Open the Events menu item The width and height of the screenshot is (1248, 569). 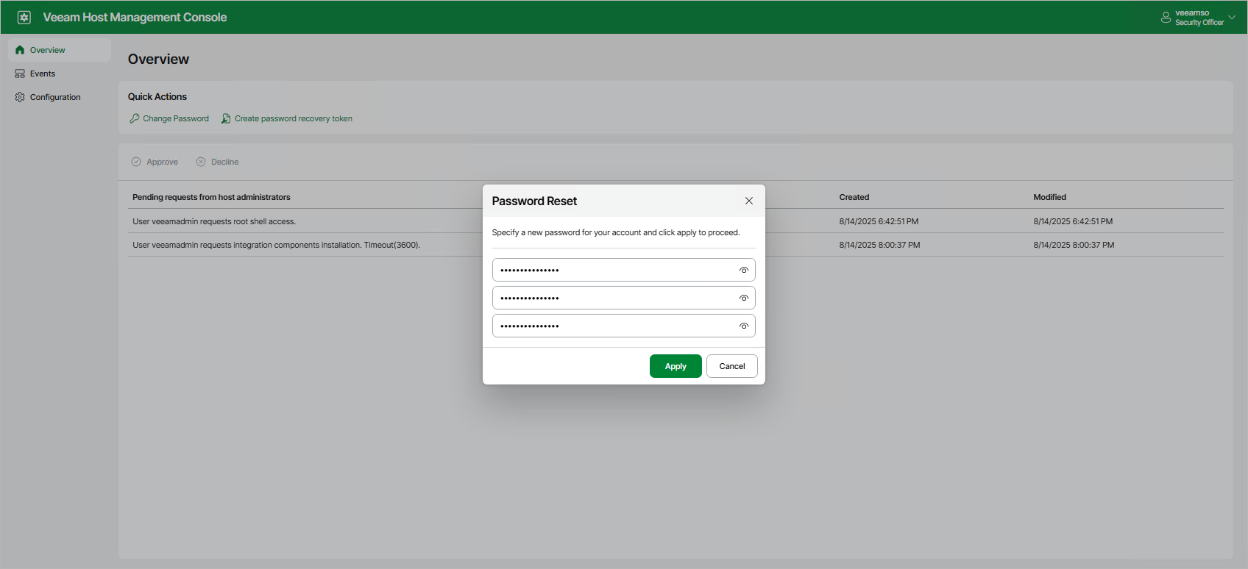[60, 74]
